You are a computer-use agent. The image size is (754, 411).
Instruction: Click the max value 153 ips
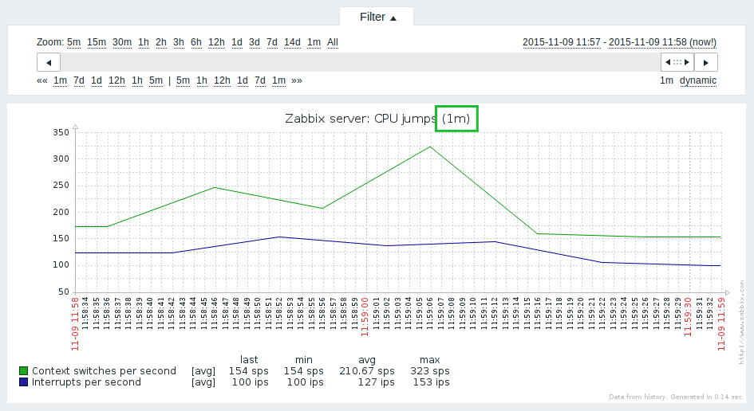point(432,382)
